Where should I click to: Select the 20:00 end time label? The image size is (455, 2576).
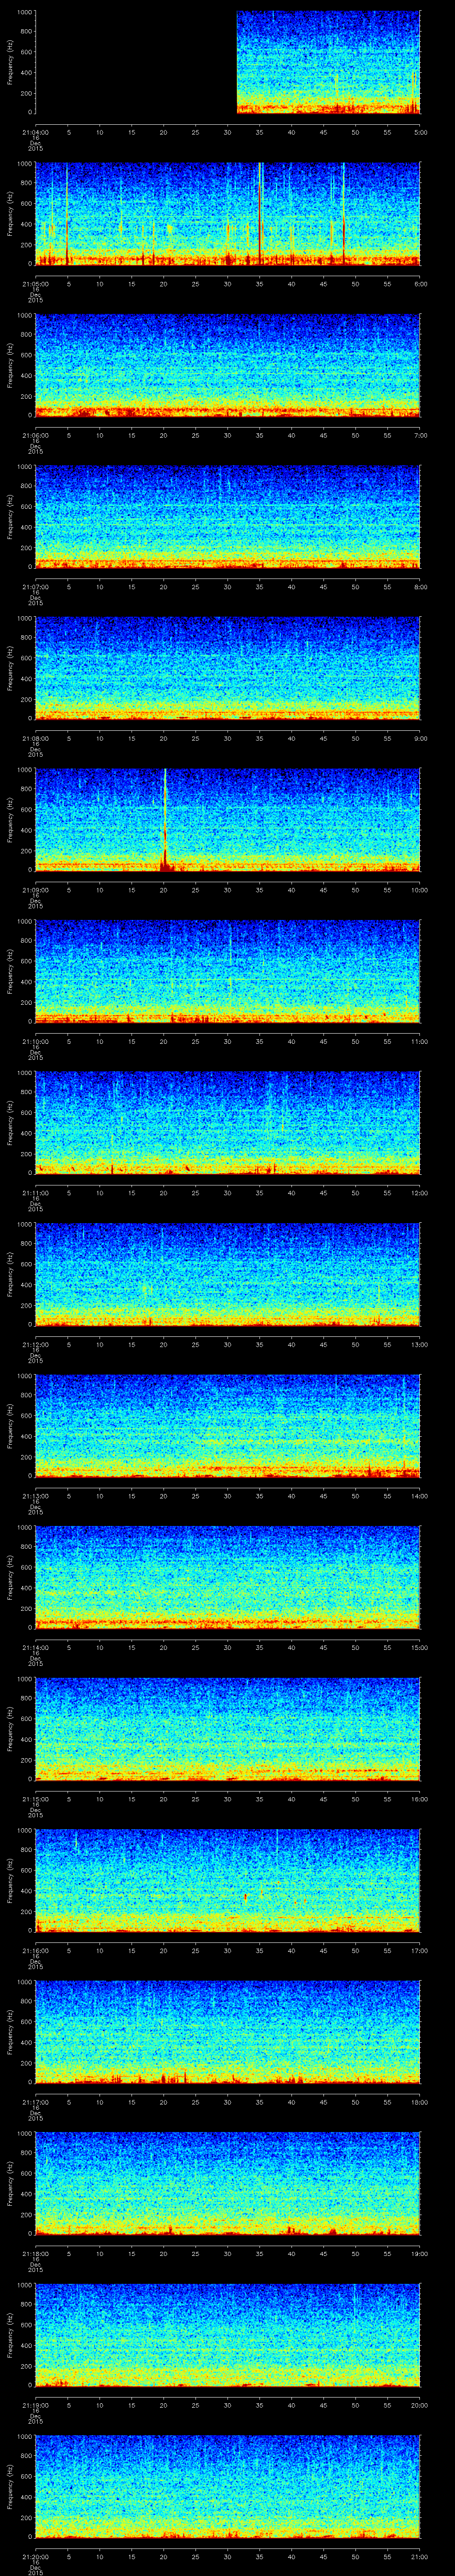coord(419,2405)
